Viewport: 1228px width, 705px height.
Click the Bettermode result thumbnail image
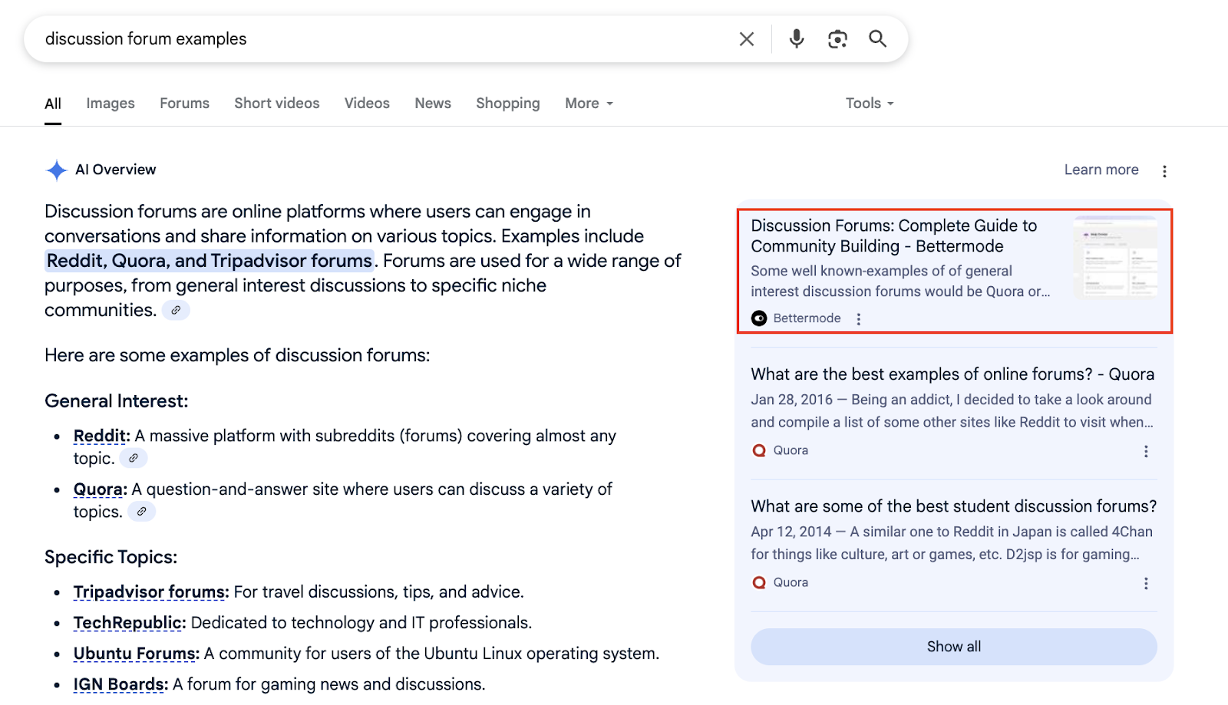pos(1115,258)
